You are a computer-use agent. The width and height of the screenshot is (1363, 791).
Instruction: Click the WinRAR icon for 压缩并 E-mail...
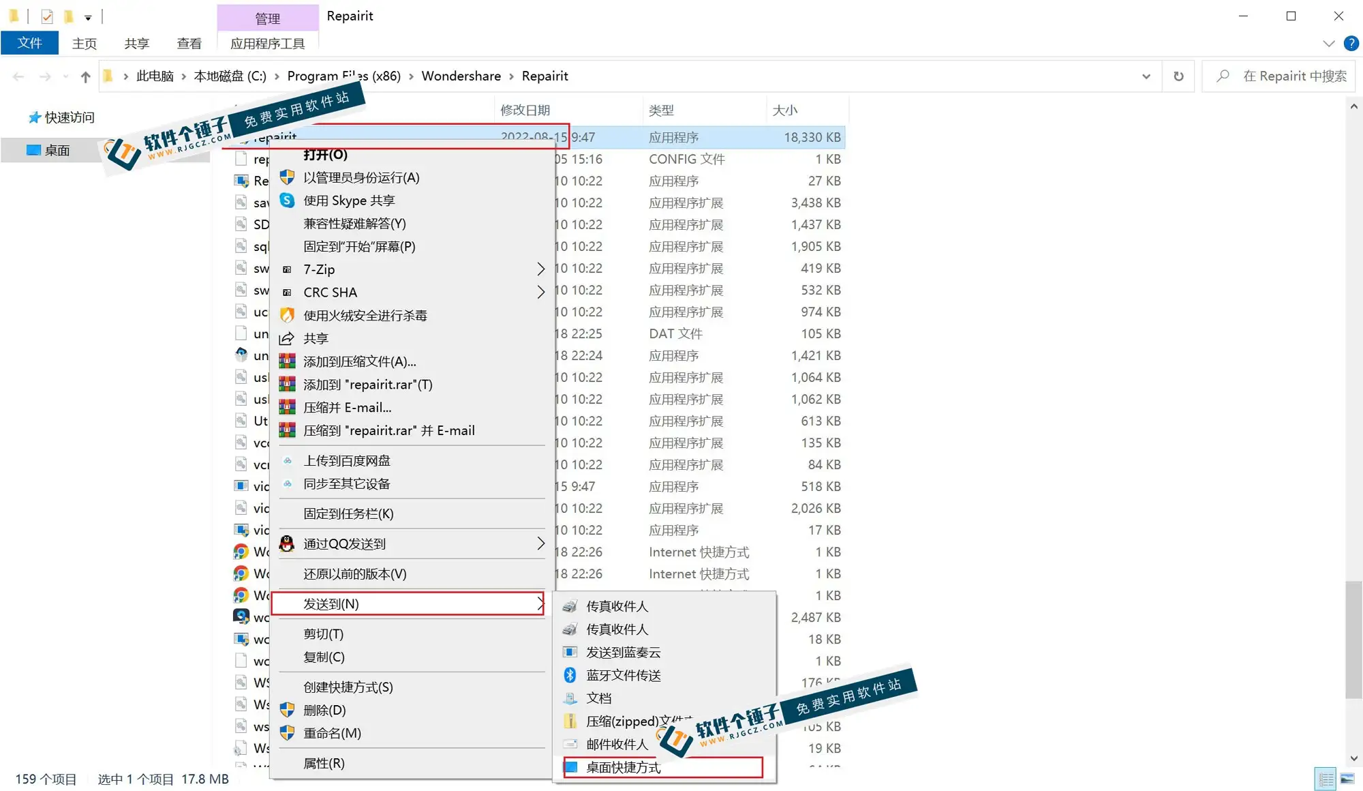pyautogui.click(x=287, y=407)
